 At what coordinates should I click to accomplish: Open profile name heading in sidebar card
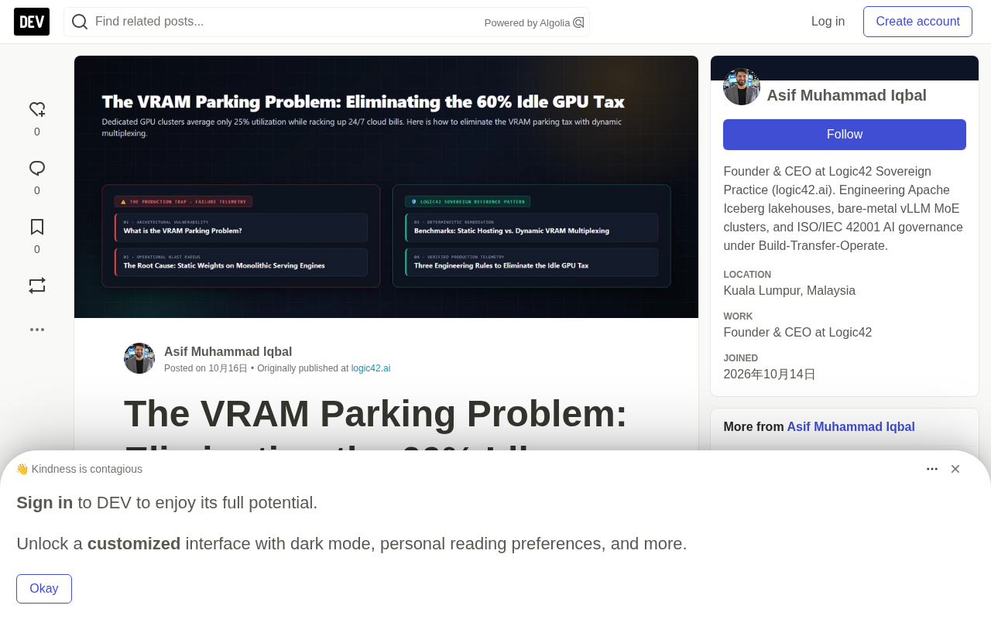click(846, 95)
